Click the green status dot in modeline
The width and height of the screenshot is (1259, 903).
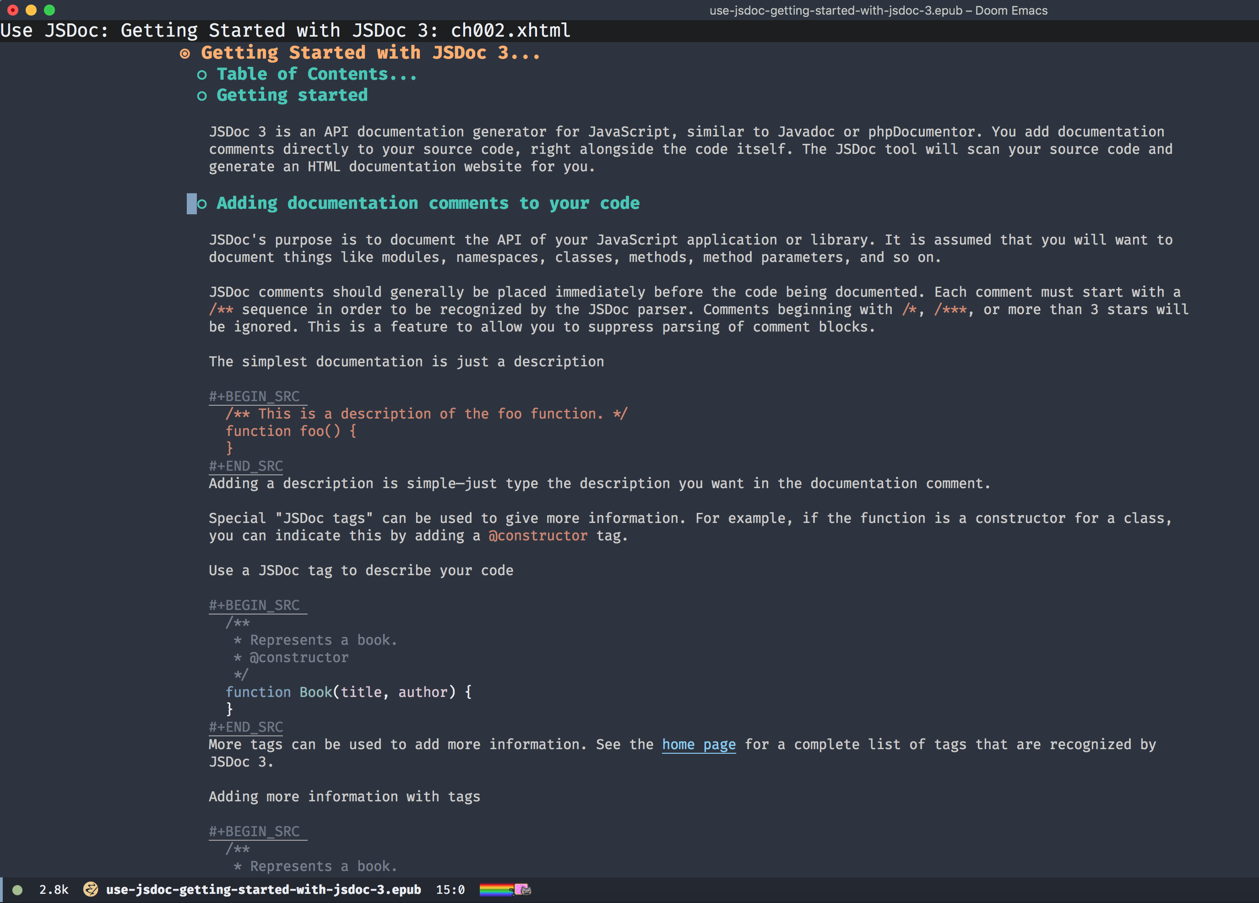17,890
